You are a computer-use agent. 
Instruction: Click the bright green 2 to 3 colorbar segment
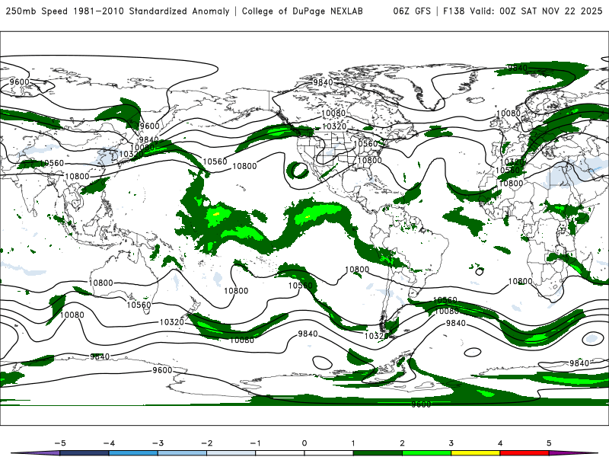pyautogui.click(x=426, y=453)
